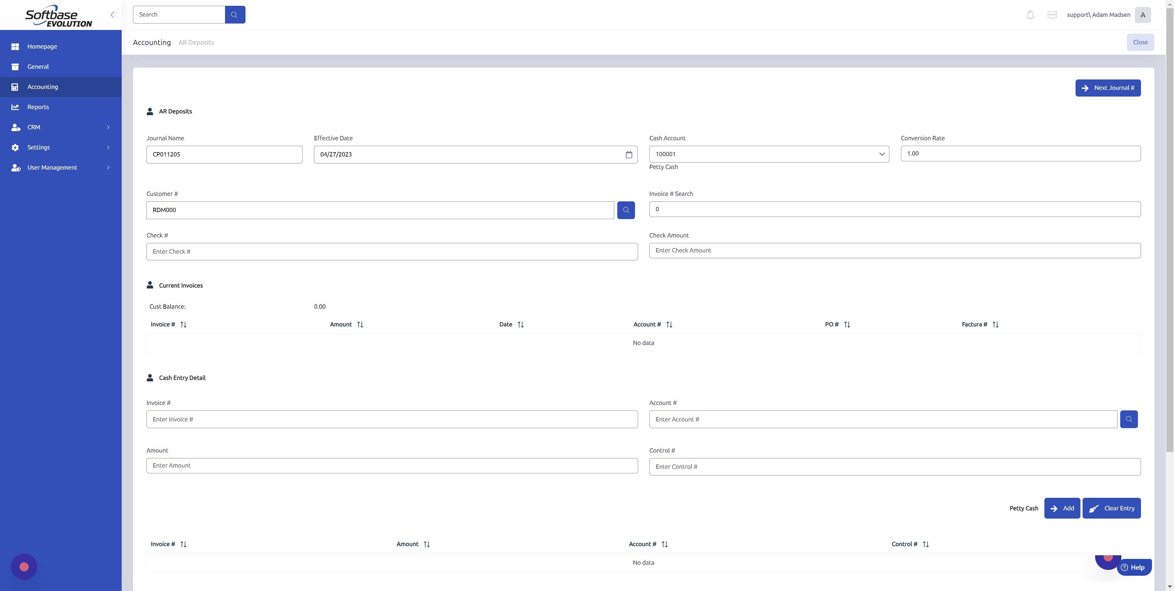Expand the User Management menu
Viewport: 1174px width, 591px height.
(61, 168)
